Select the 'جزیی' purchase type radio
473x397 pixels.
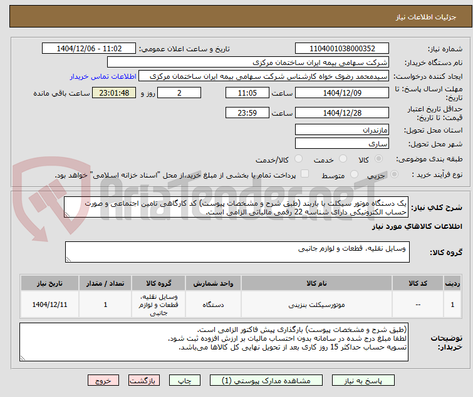click(394, 174)
